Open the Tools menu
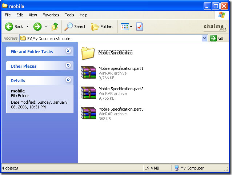232x175 pixels. [69, 15]
